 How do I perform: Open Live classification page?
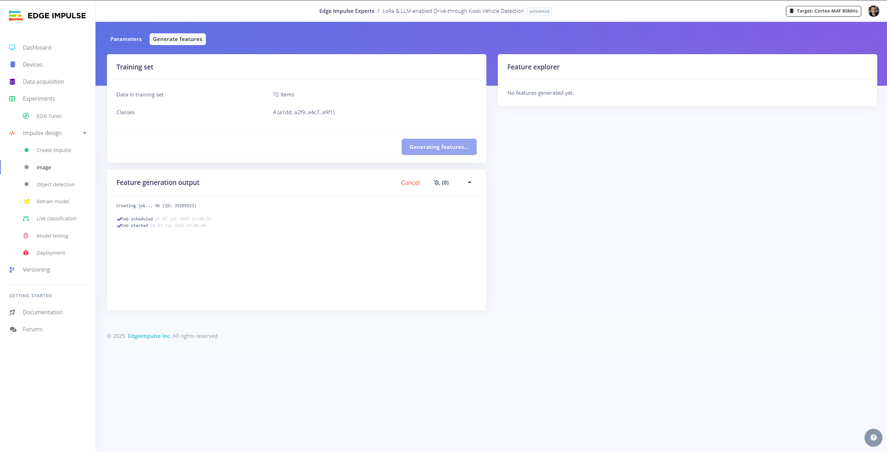click(57, 218)
